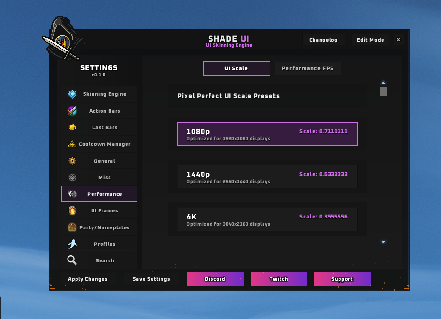Select the 1080p scale preset
Image resolution: width=441 pixels, height=319 pixels.
pyautogui.click(x=267, y=134)
